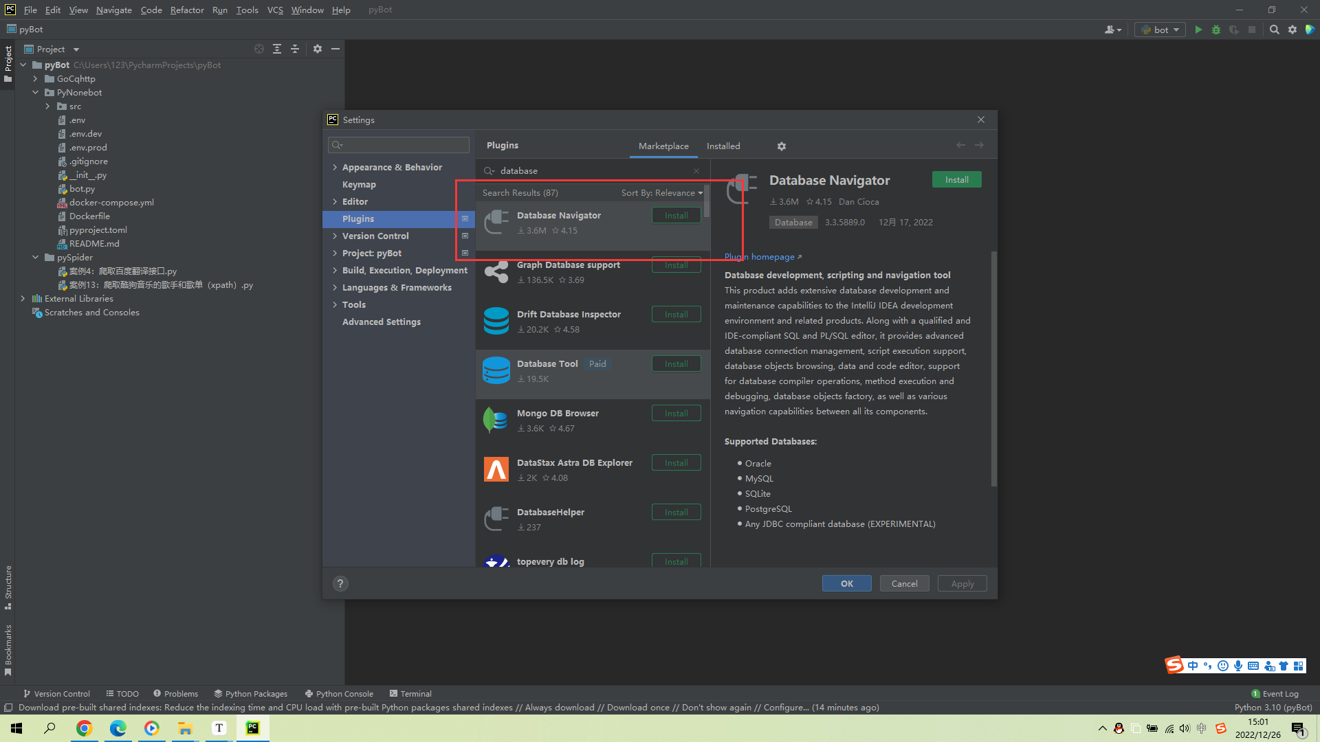Image resolution: width=1320 pixels, height=742 pixels.
Task: Clear the plugin search text
Action: 696,171
